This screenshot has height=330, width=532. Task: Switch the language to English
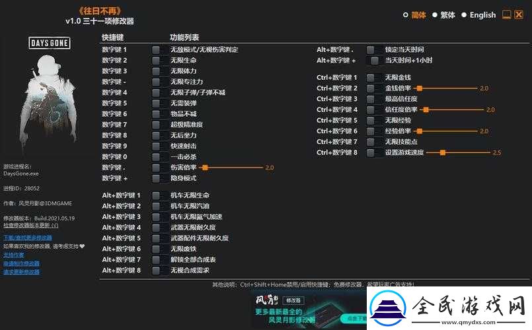[x=478, y=15]
